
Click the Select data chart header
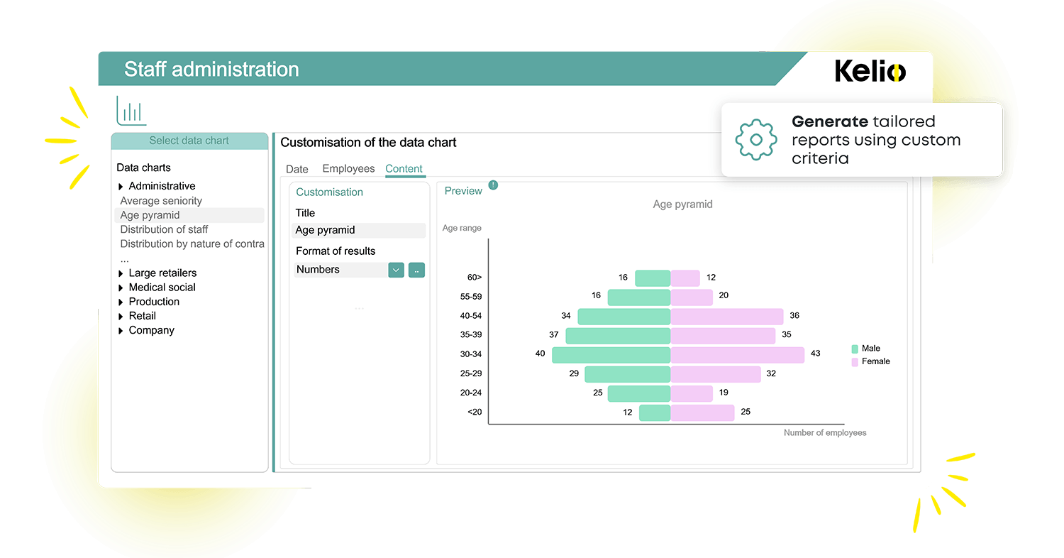189,141
